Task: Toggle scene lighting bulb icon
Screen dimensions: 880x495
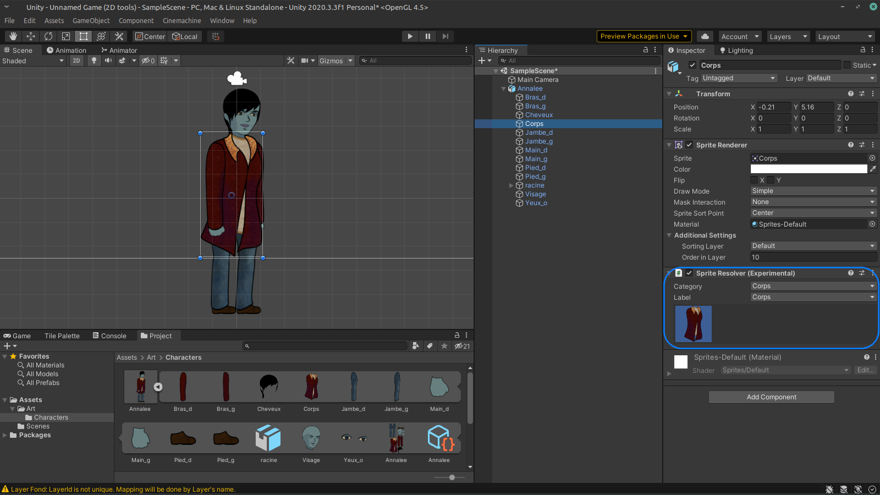Action: [94, 61]
